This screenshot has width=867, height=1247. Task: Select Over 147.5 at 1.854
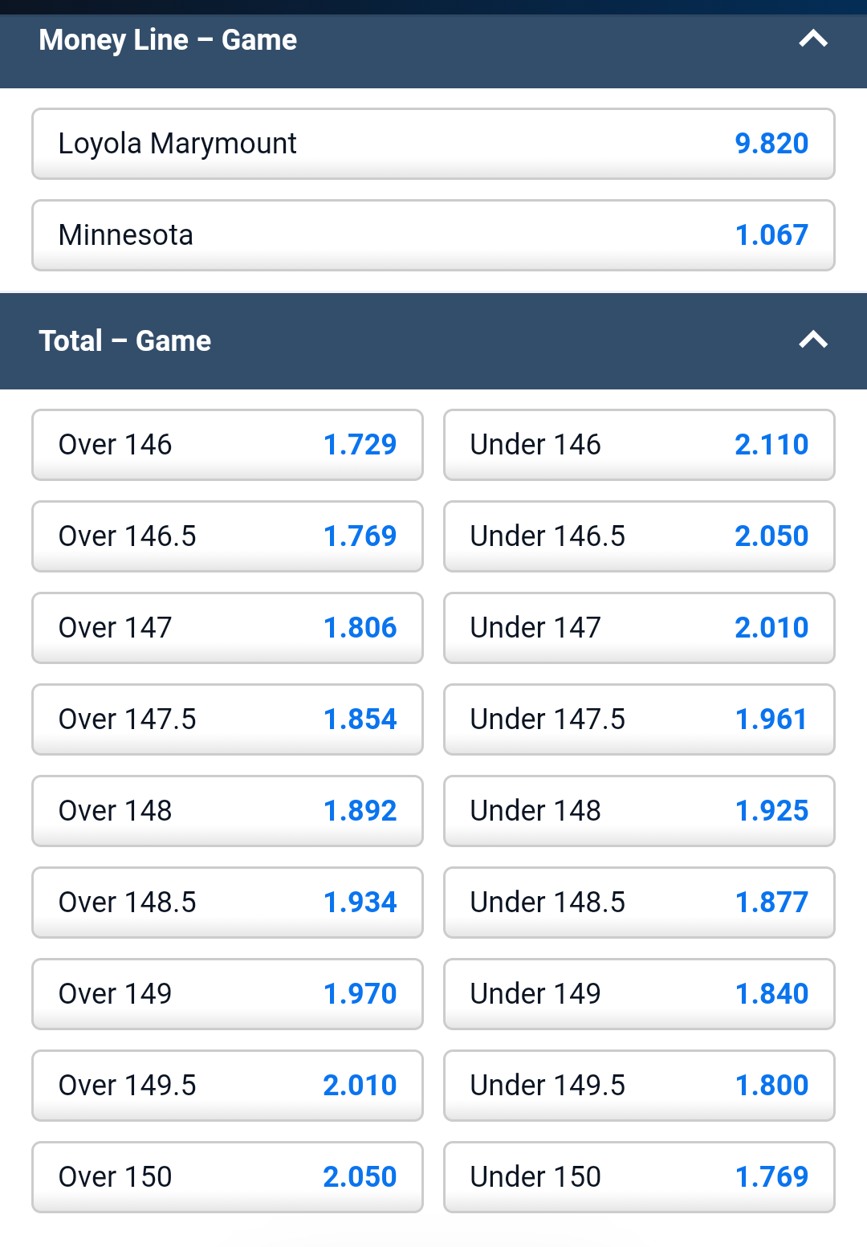(227, 719)
